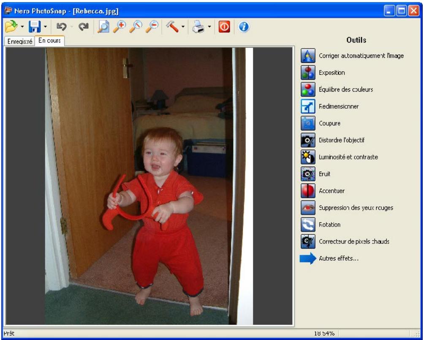
Task: Expand the save dropdown arrow
Action: click(x=45, y=27)
